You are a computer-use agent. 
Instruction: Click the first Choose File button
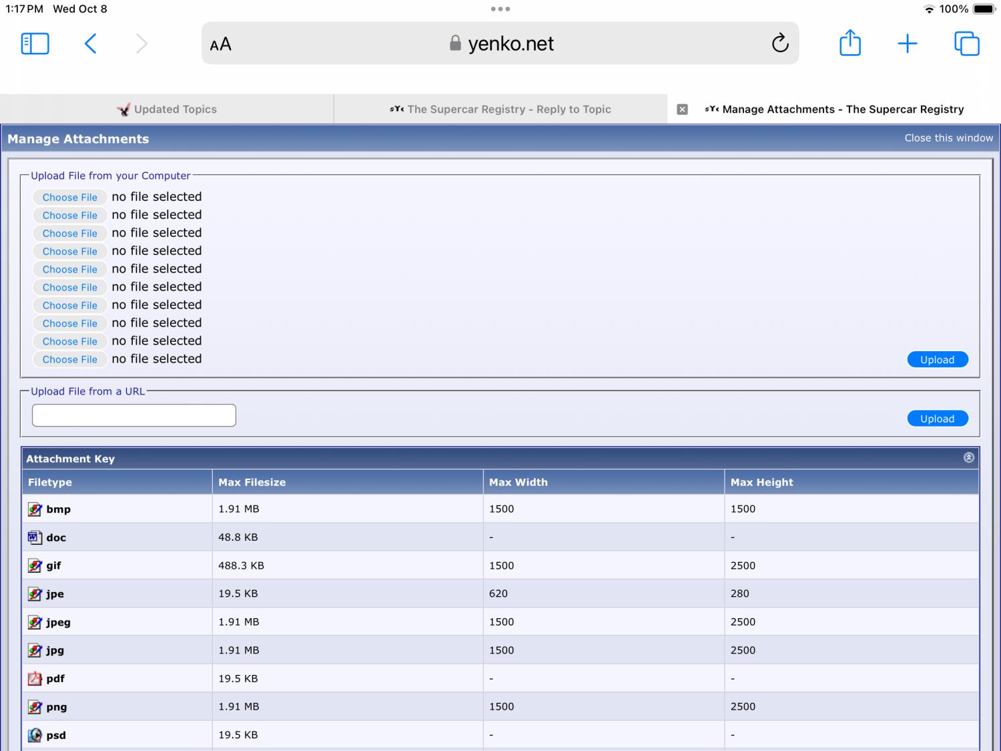70,198
